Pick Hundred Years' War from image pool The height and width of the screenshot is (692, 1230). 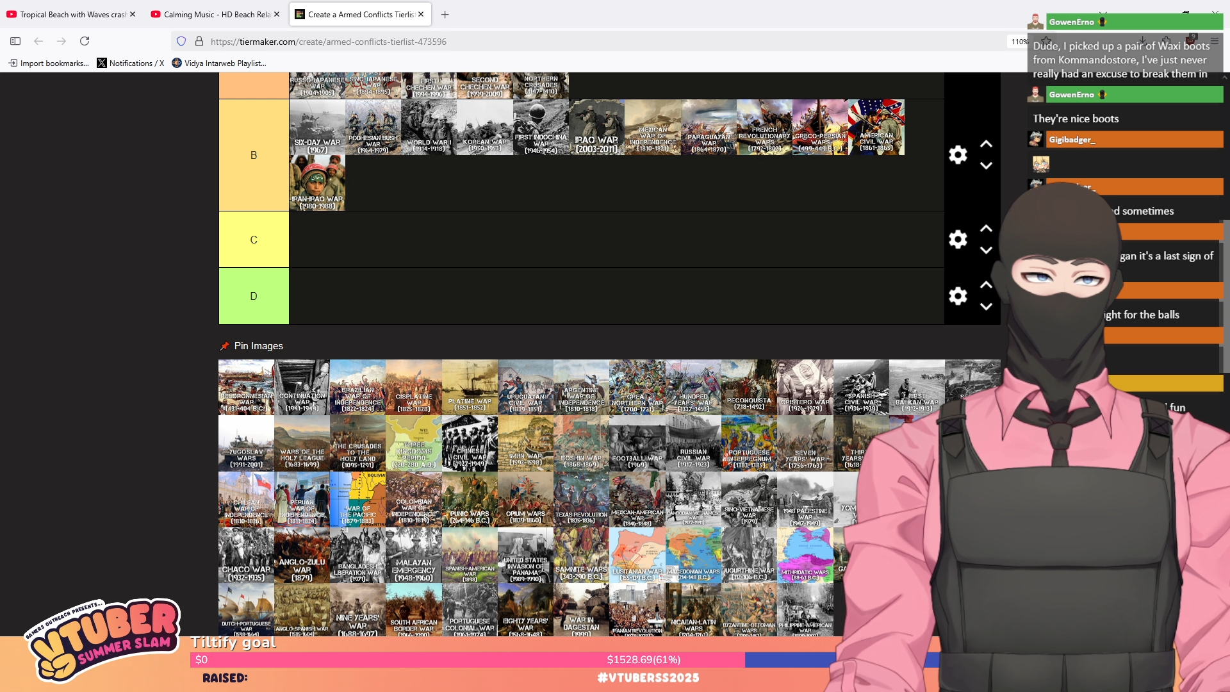pos(693,387)
